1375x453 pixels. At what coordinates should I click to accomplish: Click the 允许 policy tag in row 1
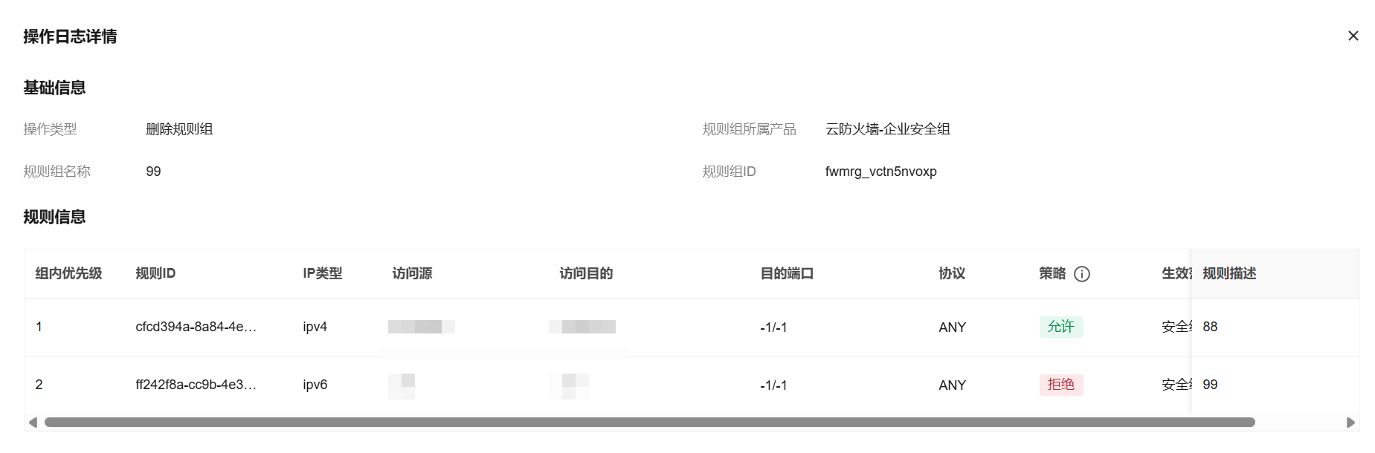[1060, 327]
